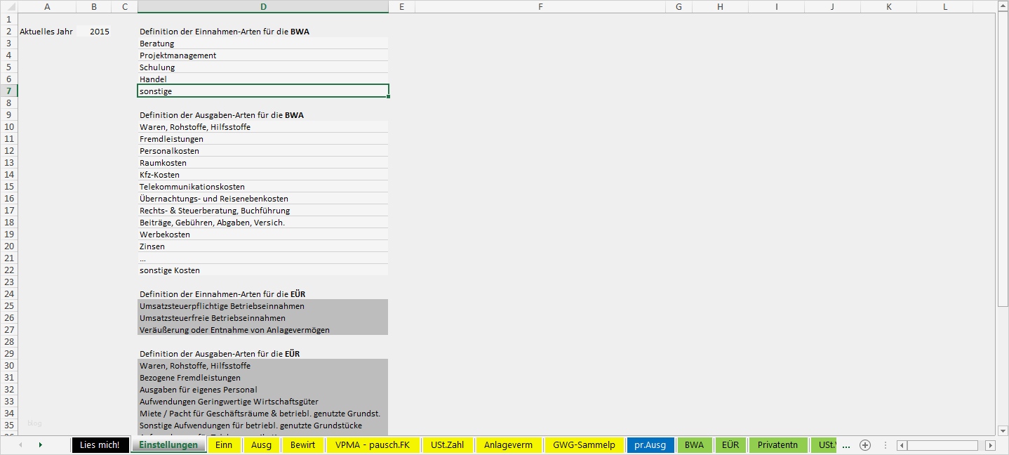Select the year value 2015 cell
The width and height of the screenshot is (1009, 455).
(x=94, y=32)
